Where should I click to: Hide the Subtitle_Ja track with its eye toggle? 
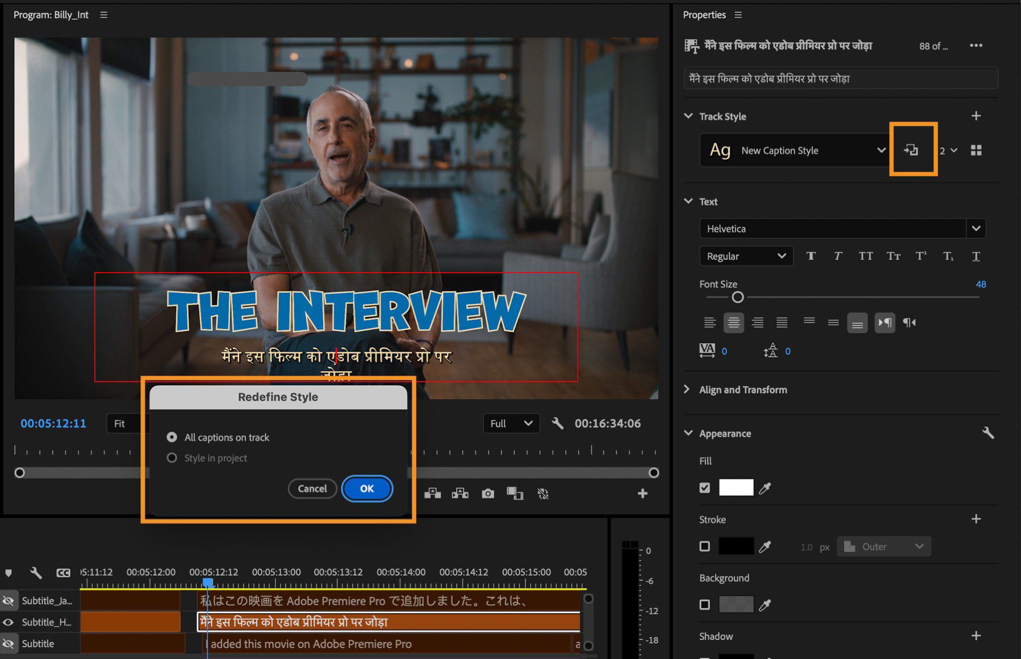coord(8,600)
